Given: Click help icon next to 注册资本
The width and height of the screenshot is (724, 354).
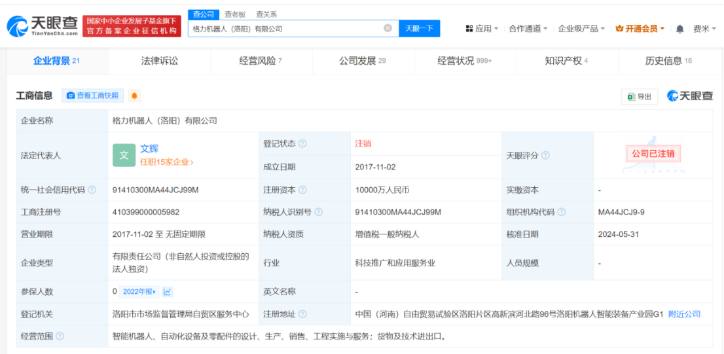Looking at the screenshot, I should pos(302,190).
